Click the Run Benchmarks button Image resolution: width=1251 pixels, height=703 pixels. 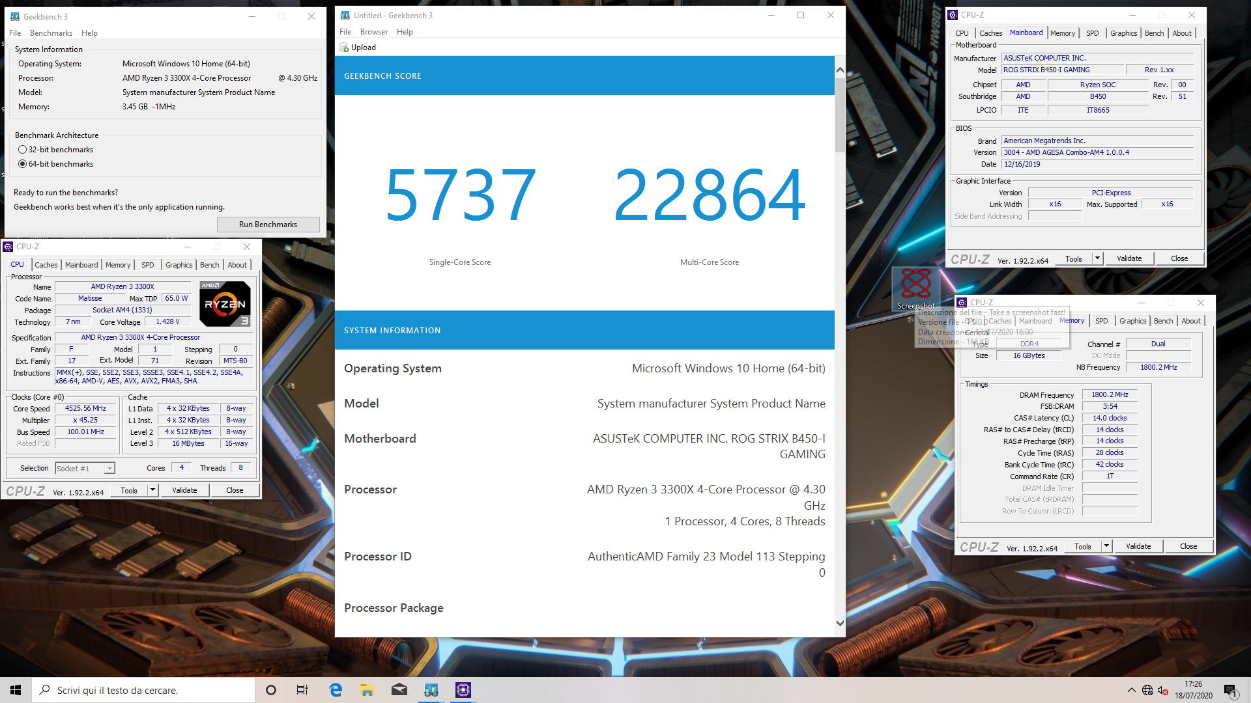click(268, 225)
